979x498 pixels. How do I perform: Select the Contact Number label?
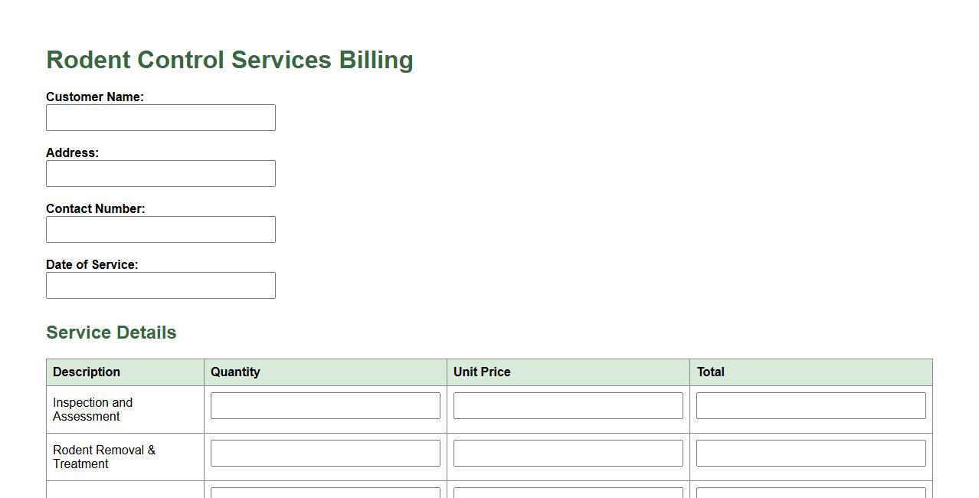(x=96, y=209)
